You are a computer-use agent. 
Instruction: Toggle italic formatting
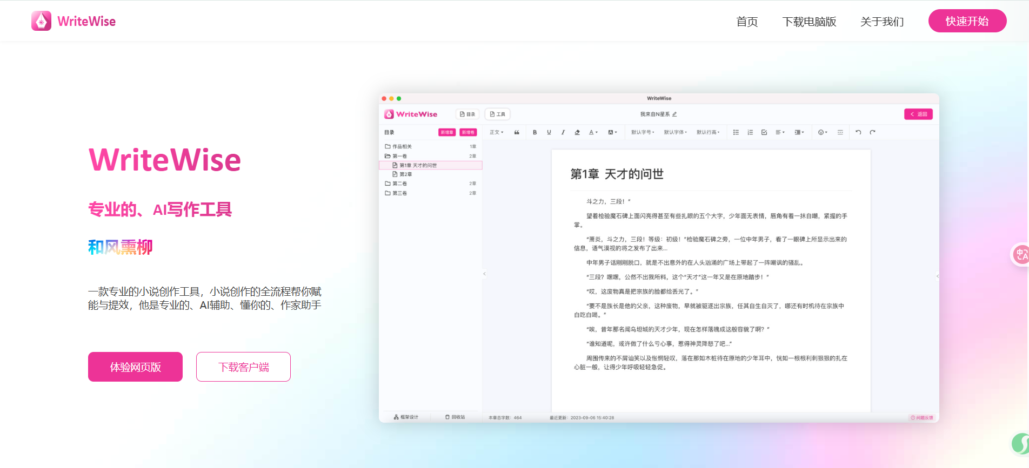pyautogui.click(x=563, y=132)
